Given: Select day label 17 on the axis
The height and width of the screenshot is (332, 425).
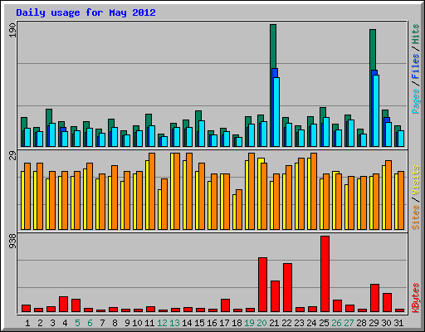Looking at the screenshot, I should point(224,323).
